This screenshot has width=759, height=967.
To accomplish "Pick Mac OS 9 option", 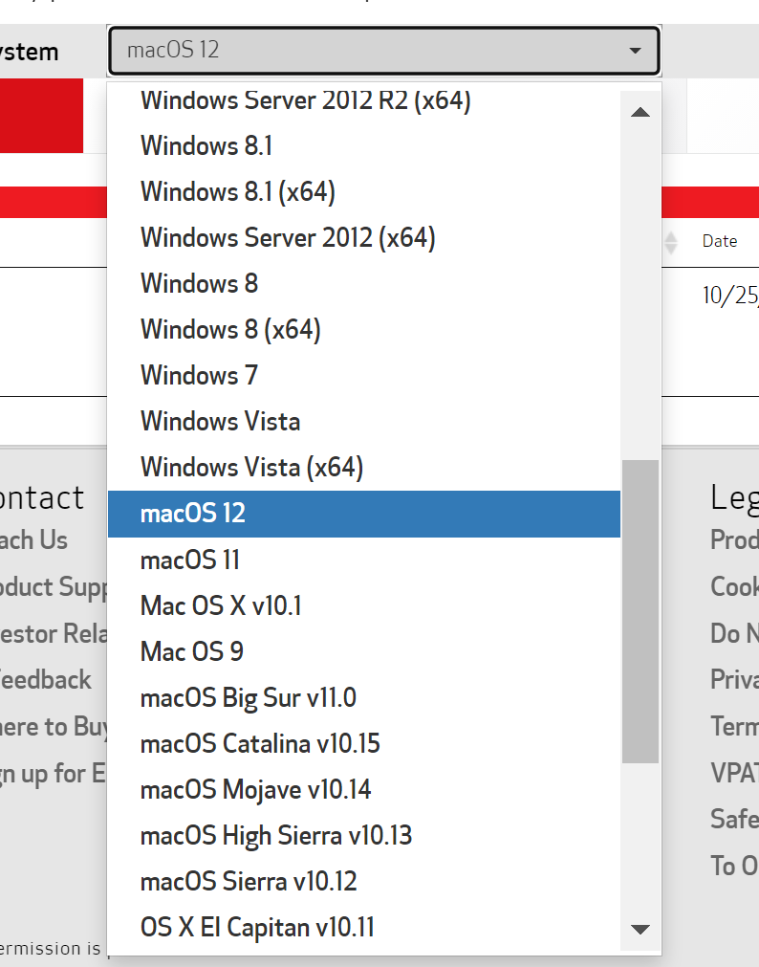I will tap(191, 651).
